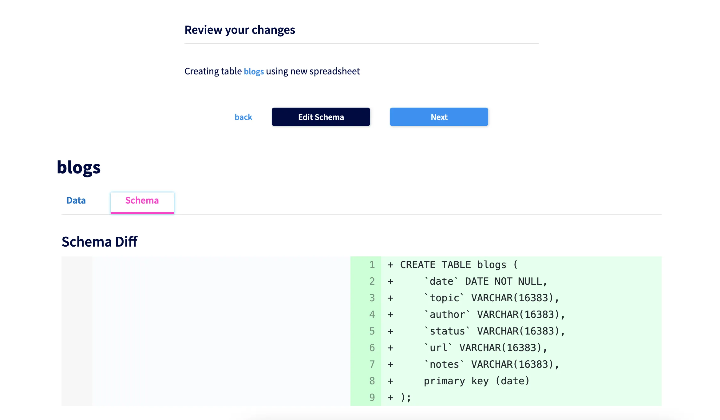Click the `topic` VARCHAR(16383) line
Screen dimensions: 720x420
(x=491, y=298)
